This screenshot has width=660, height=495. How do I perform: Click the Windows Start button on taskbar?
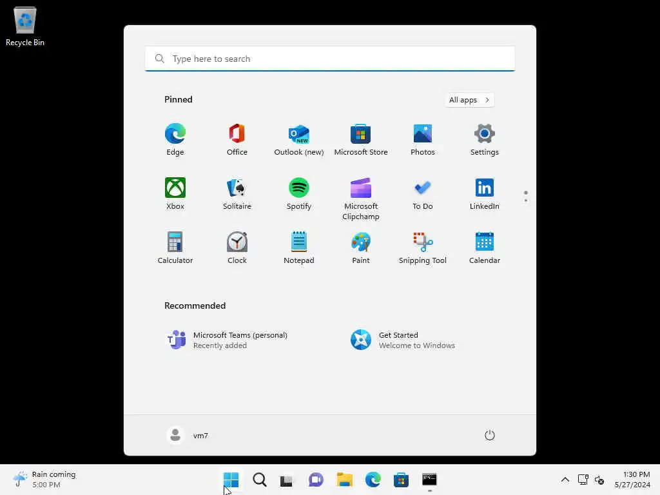[x=231, y=480]
